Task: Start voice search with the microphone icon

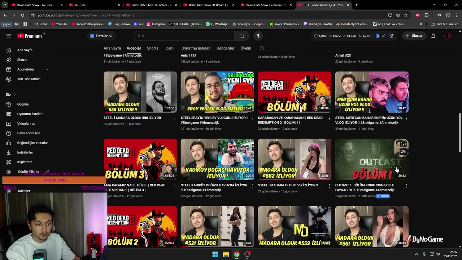Action: click(258, 36)
